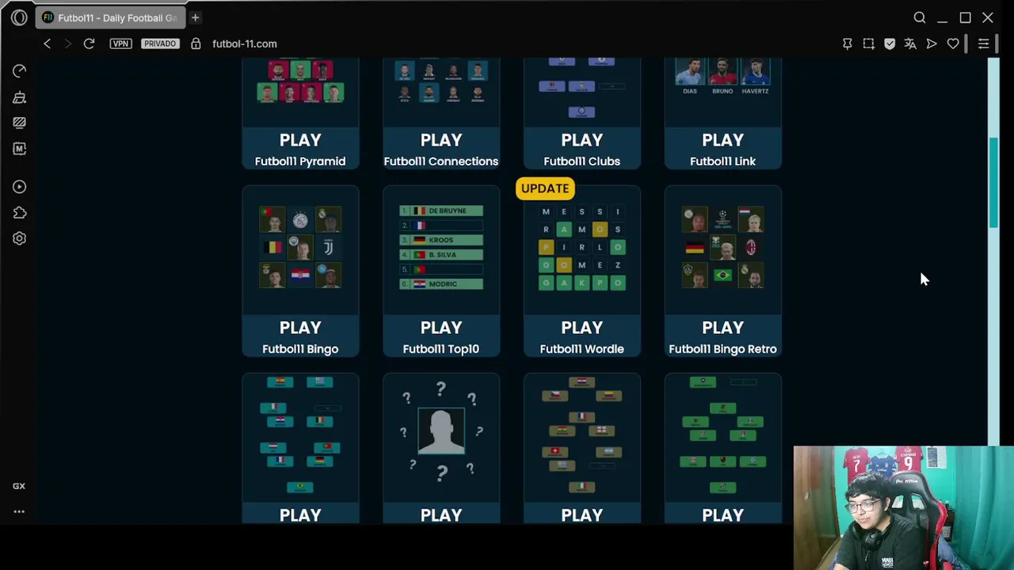Click the translate page icon
This screenshot has width=1014, height=570.
coord(910,44)
